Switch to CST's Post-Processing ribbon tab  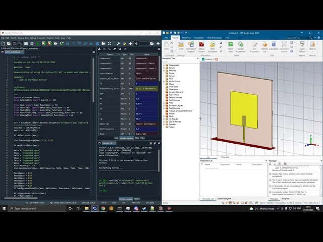pos(214,38)
